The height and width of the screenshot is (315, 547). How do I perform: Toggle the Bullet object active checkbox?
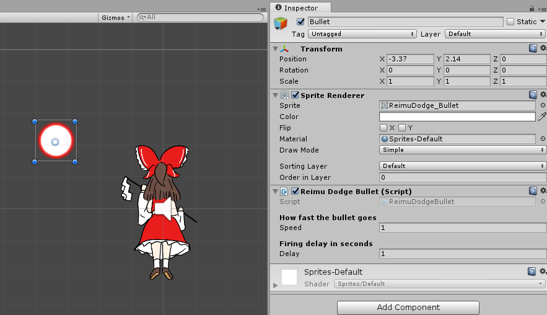coord(300,22)
